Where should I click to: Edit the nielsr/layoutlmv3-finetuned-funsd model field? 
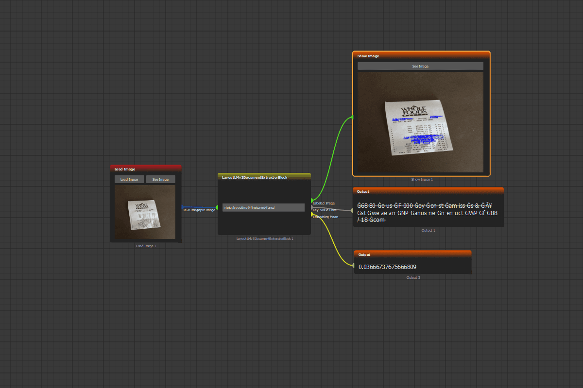(263, 207)
